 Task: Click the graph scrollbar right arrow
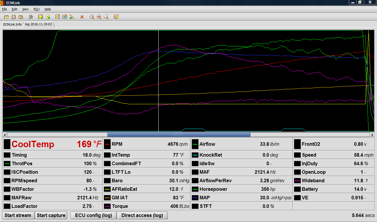click(372, 135)
